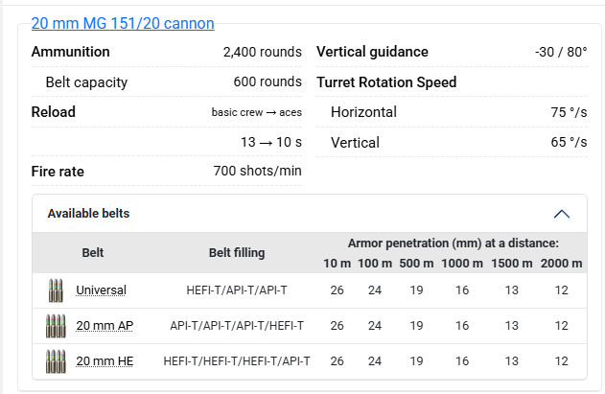The image size is (605, 394).
Task: Open the 20 mm MG 151/20 cannon link
Action: click(123, 23)
